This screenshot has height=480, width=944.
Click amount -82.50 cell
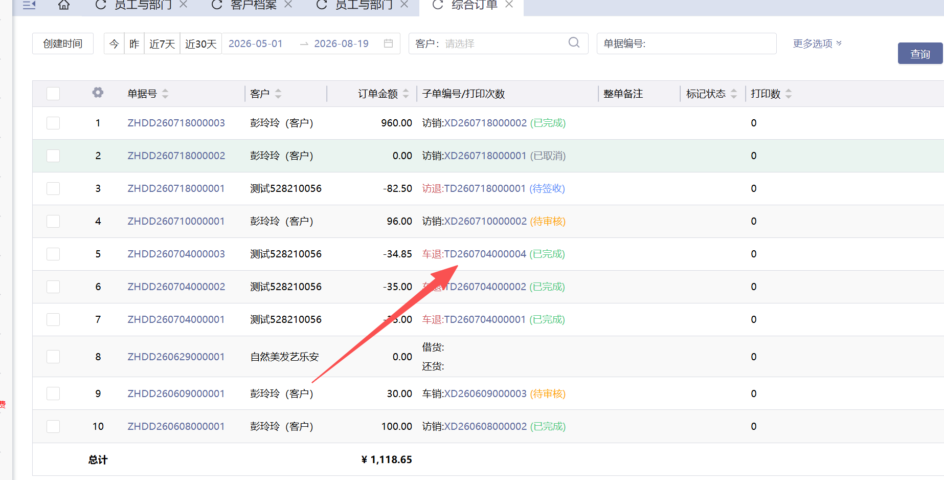[x=397, y=188]
